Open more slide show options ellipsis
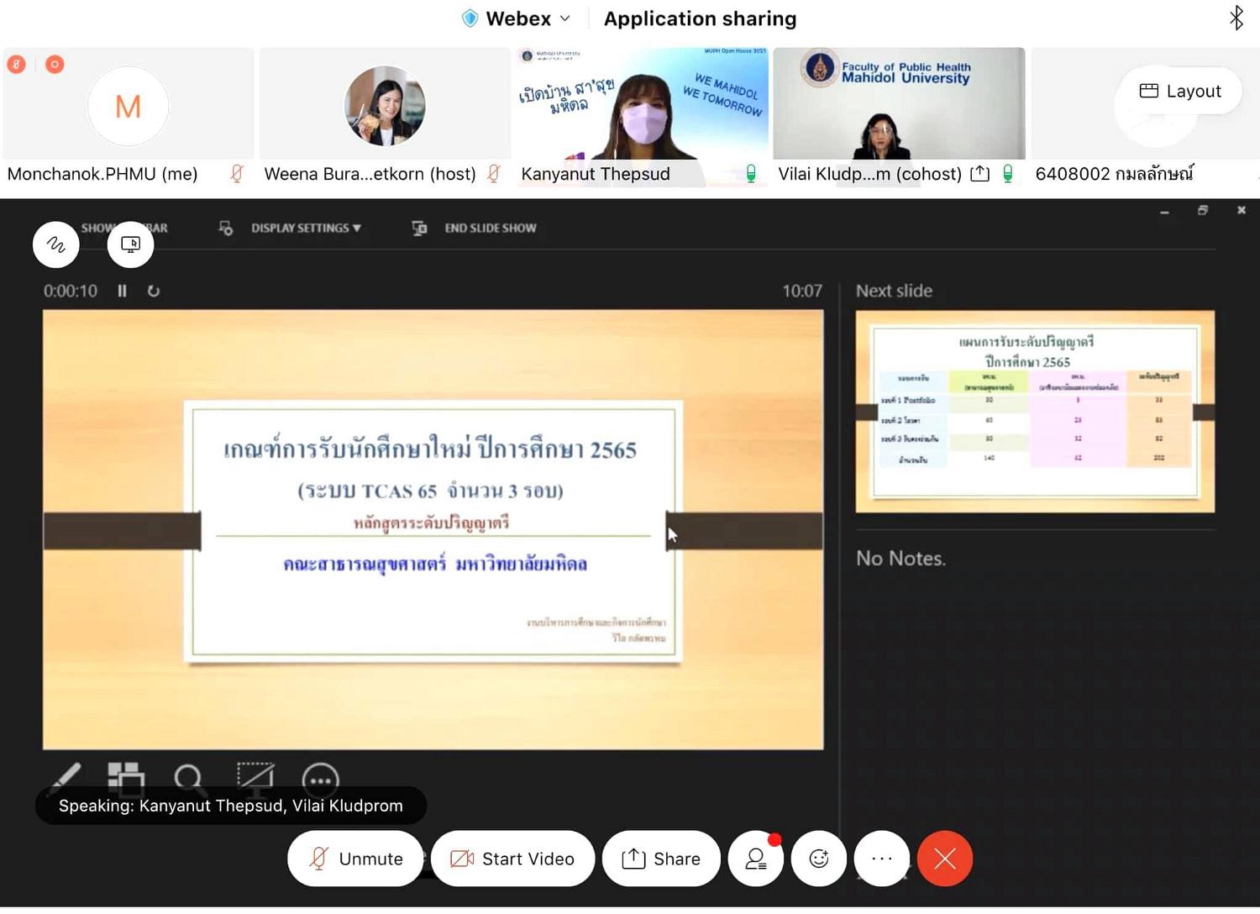 point(320,780)
